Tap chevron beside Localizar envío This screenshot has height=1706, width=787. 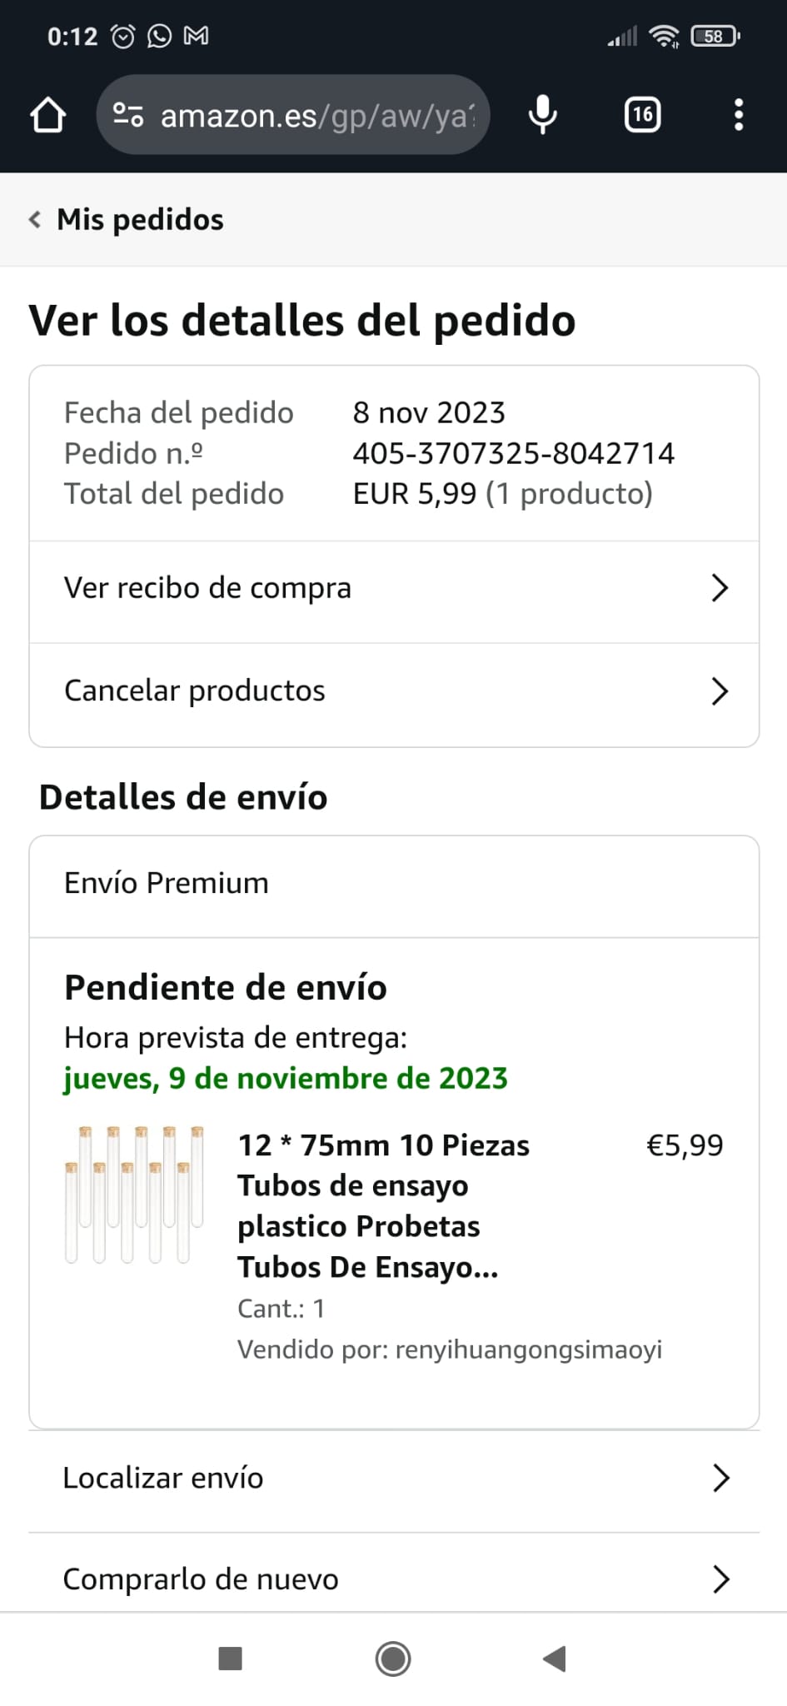click(x=721, y=1478)
